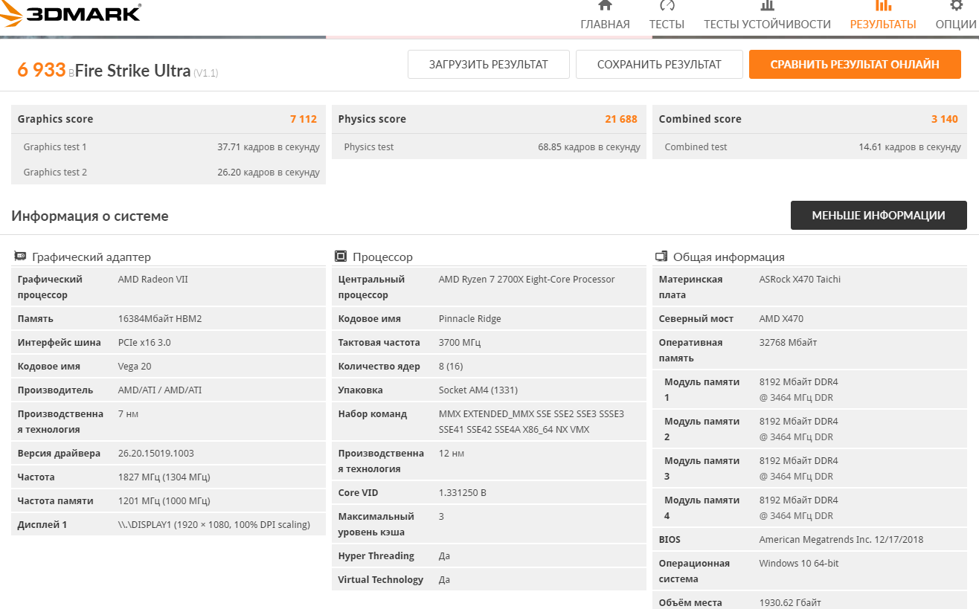Click the Модуль памяти 1 value
The height and width of the screenshot is (609, 979).
pyautogui.click(x=798, y=390)
